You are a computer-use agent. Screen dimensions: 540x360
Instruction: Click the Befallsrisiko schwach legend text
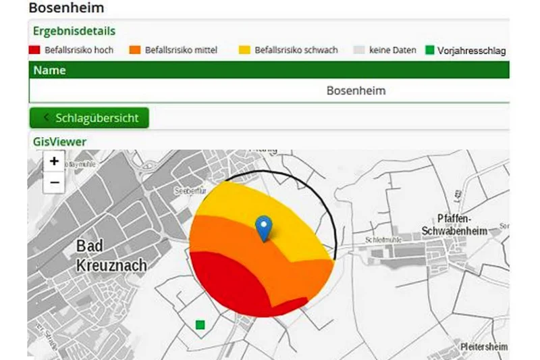coord(296,50)
